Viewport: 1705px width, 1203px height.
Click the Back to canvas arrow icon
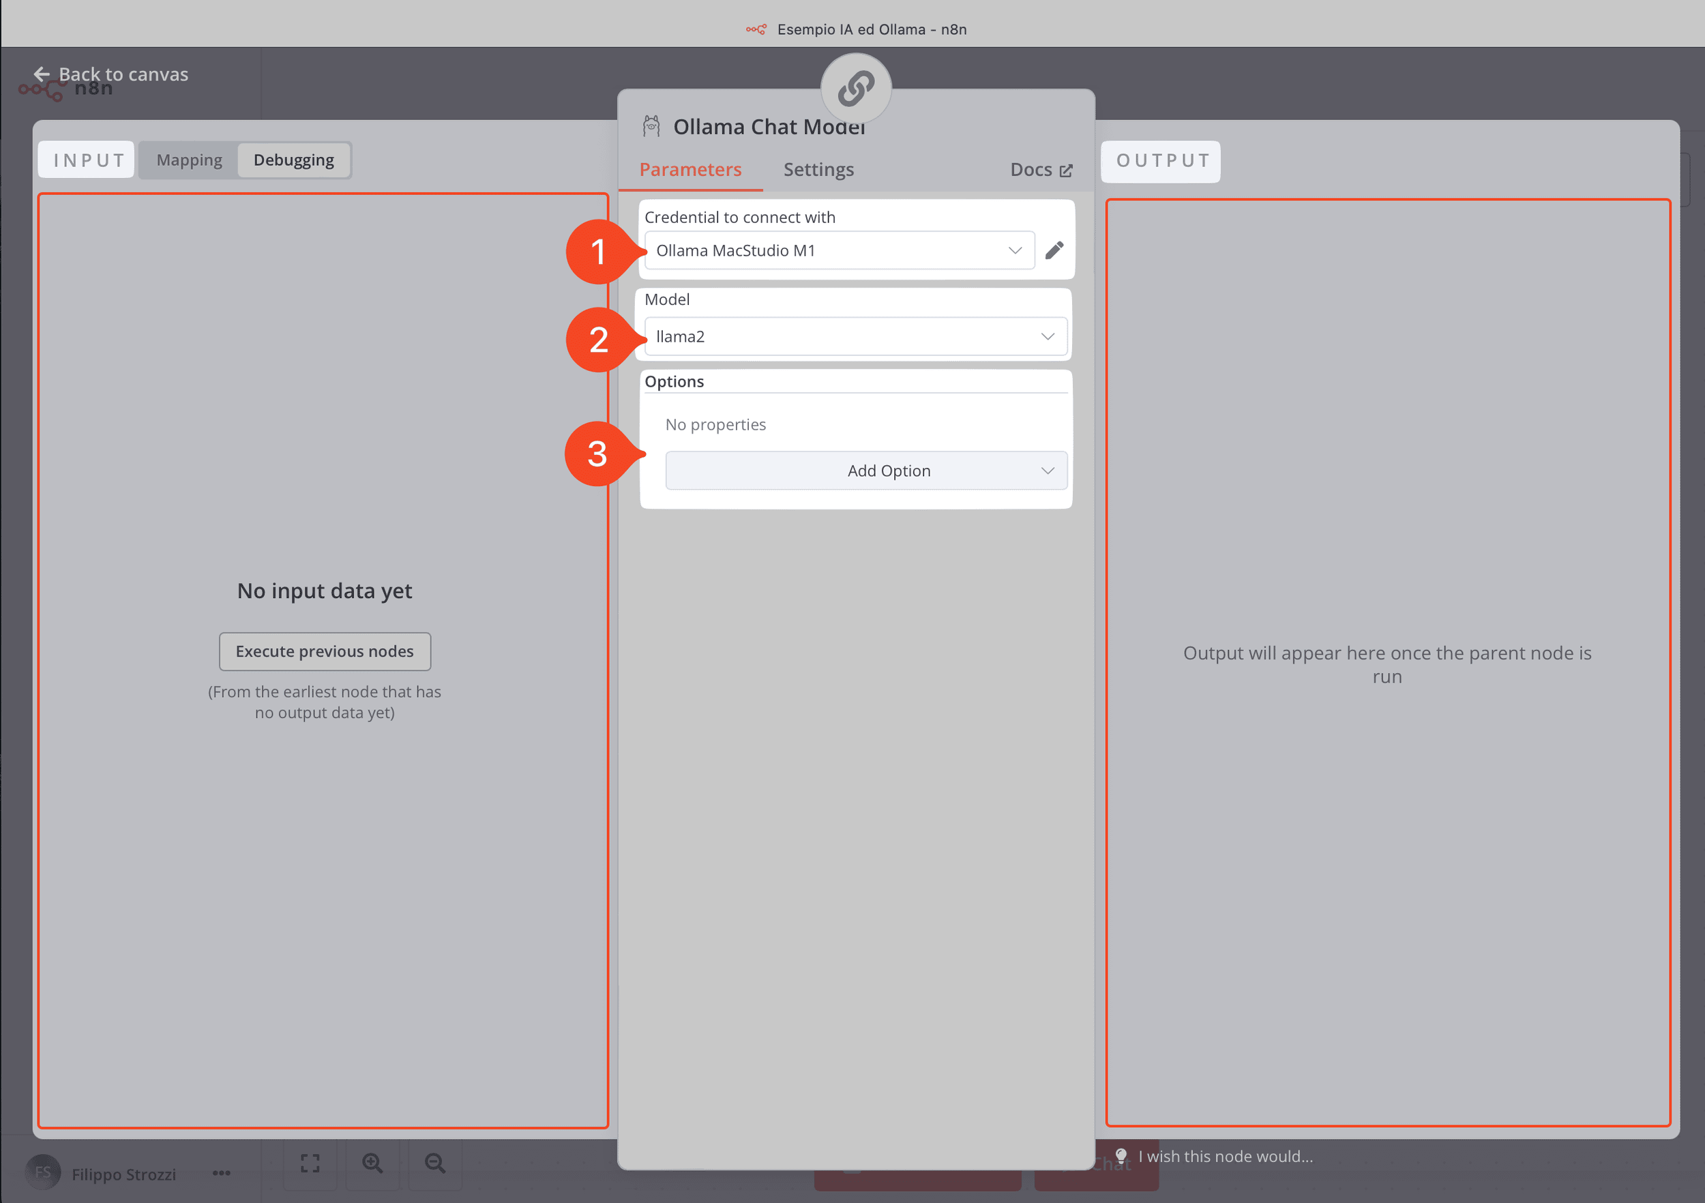pyautogui.click(x=42, y=74)
